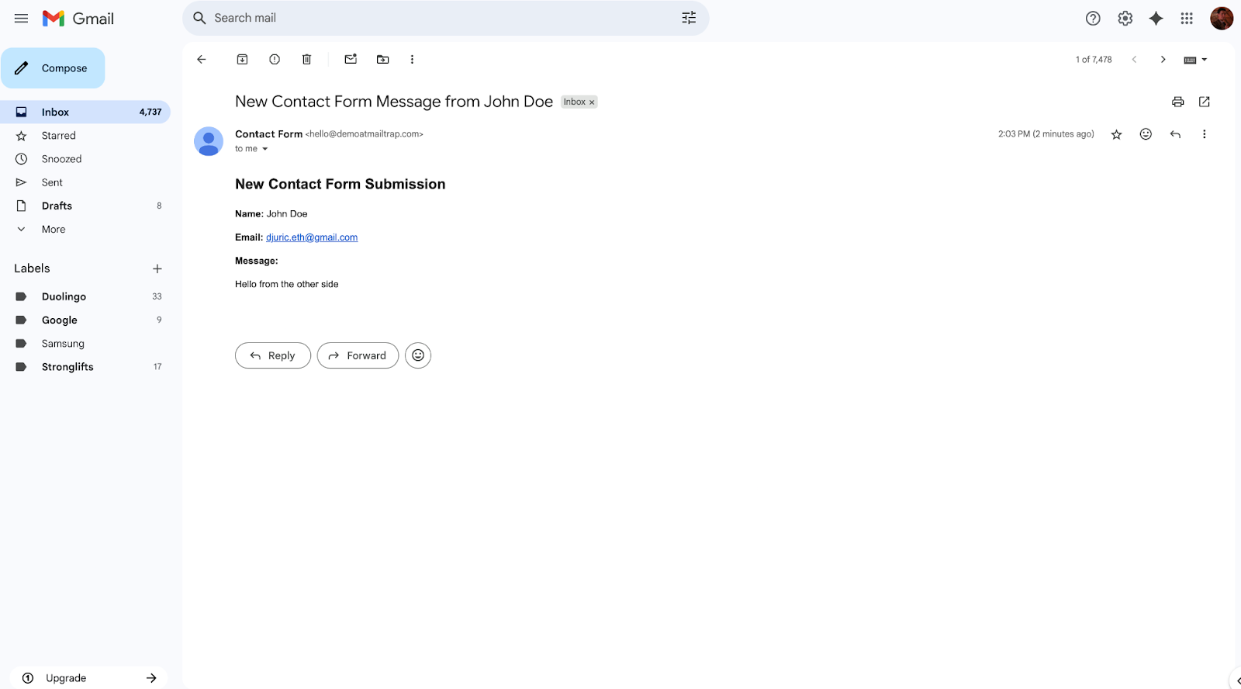Expand the 'to me' recipient details

[x=264, y=149]
